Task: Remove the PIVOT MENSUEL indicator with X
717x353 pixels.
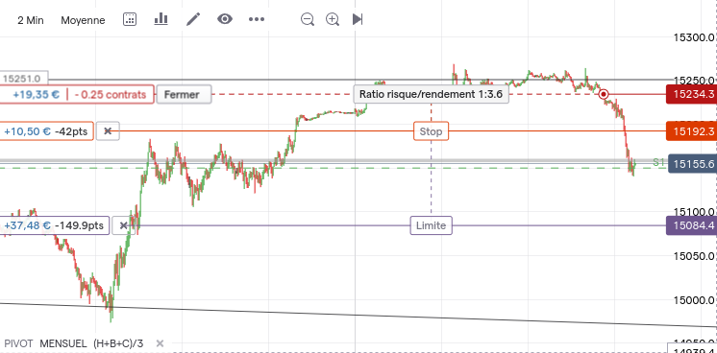Action: (x=160, y=343)
